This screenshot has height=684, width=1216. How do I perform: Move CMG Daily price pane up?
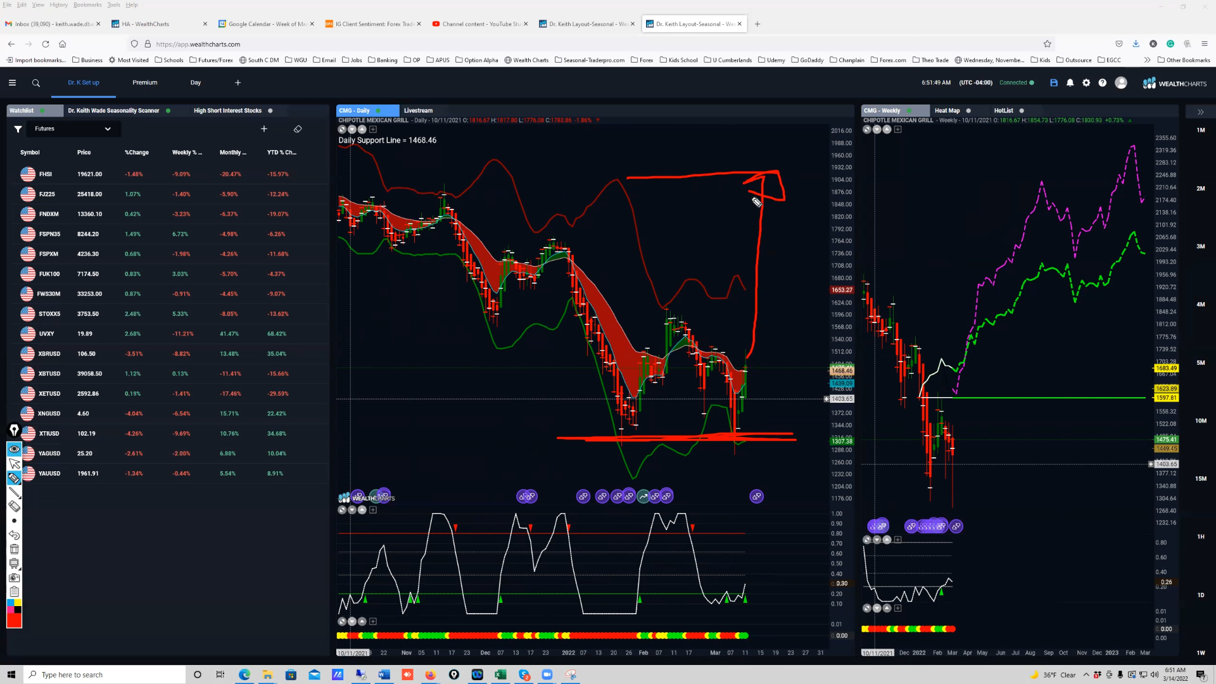(362, 129)
